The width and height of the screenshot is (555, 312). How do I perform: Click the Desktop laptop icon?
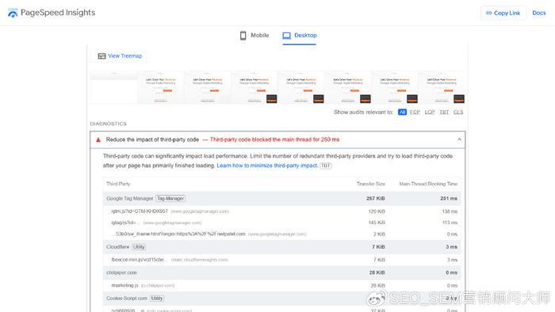pos(287,36)
